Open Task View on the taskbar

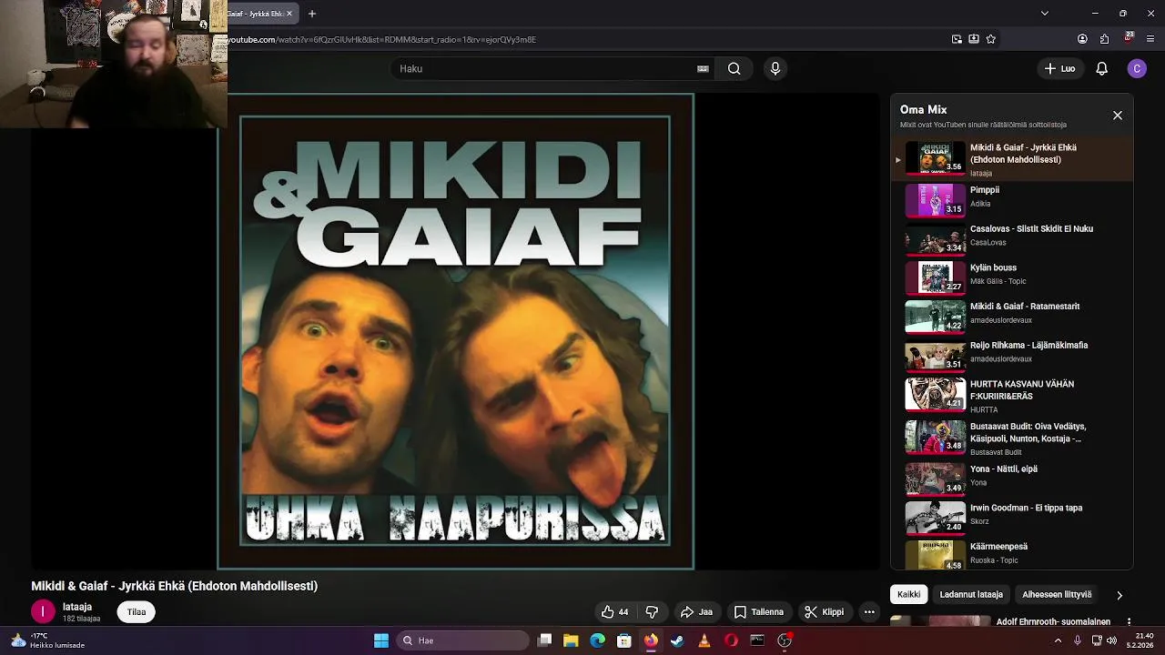coord(544,640)
